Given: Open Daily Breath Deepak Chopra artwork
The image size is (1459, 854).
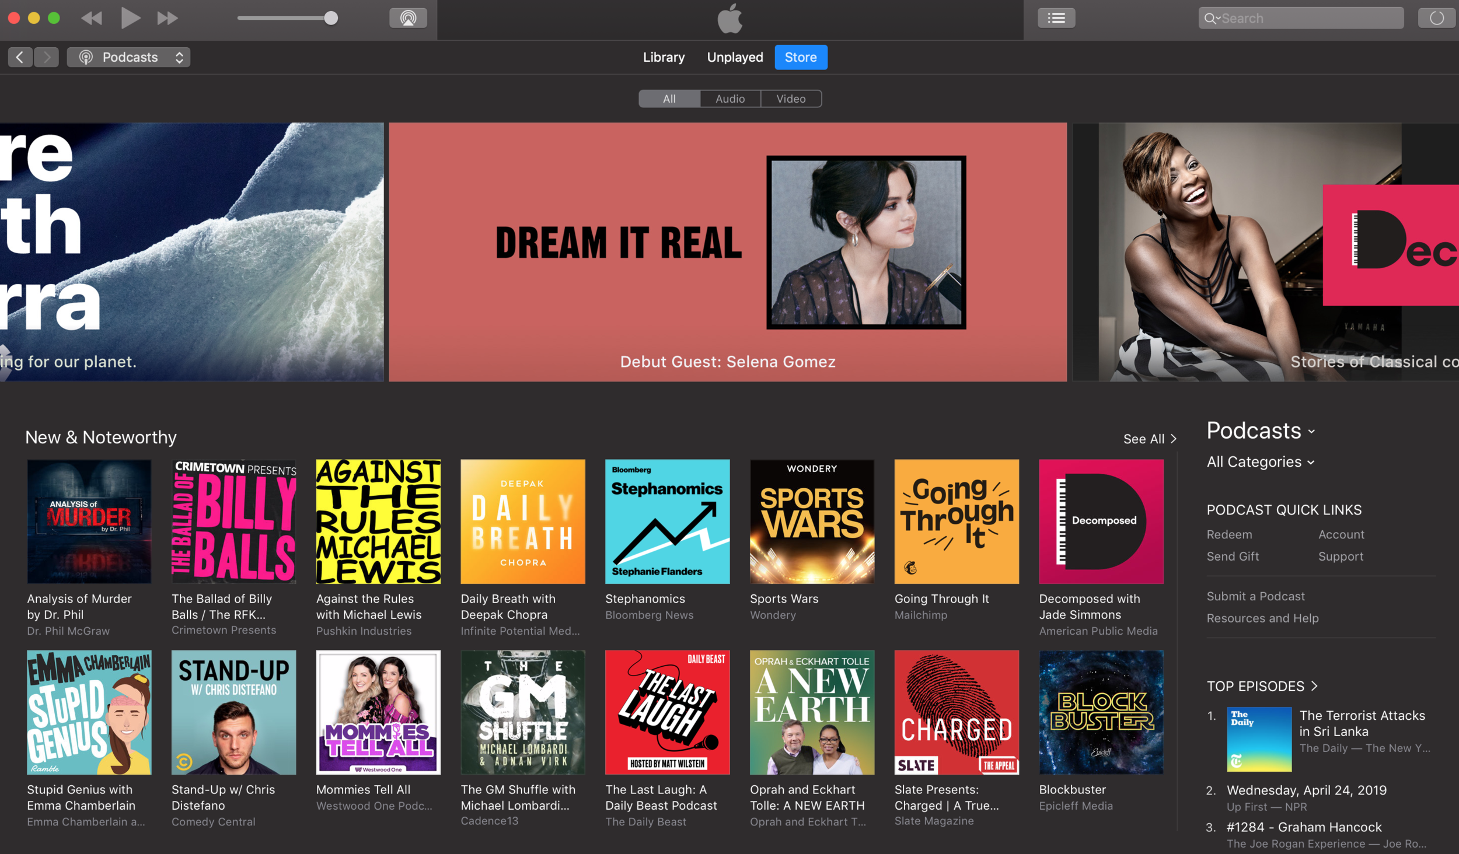Looking at the screenshot, I should [522, 521].
